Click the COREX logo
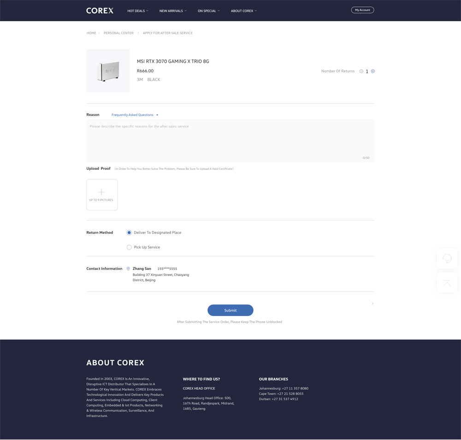 click(x=100, y=11)
